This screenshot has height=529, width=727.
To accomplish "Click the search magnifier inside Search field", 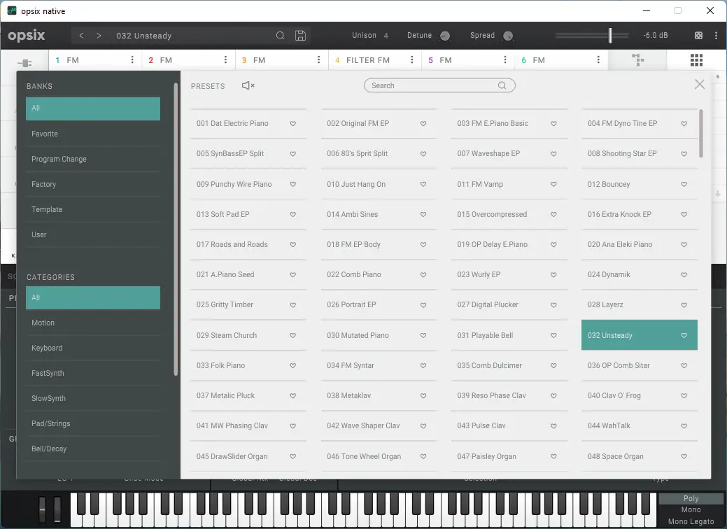I will pyautogui.click(x=502, y=85).
